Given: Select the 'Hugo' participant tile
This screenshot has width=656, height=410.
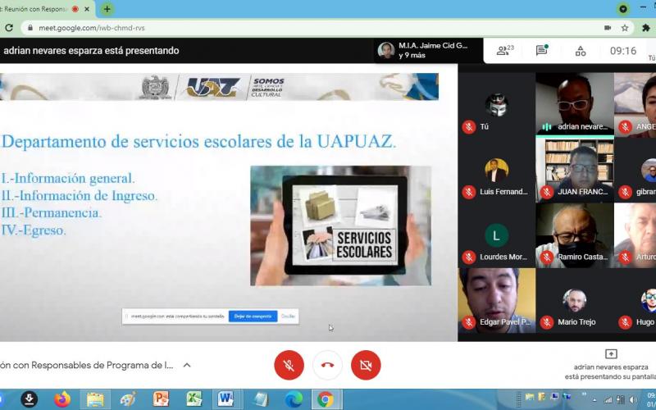Looking at the screenshot, I should (635, 301).
